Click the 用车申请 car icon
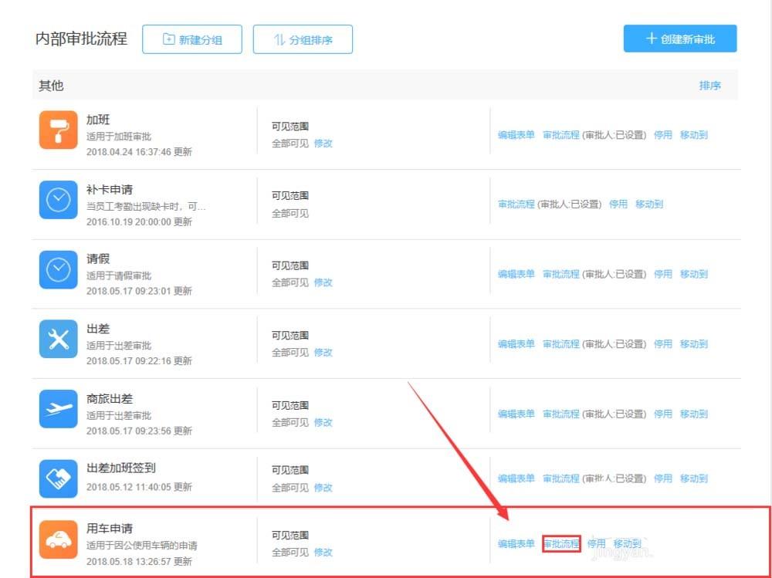The height and width of the screenshot is (578, 772). pos(58,538)
